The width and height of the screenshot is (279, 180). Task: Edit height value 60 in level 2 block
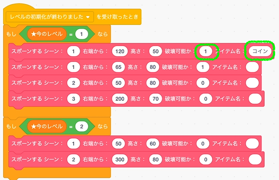tap(153, 144)
